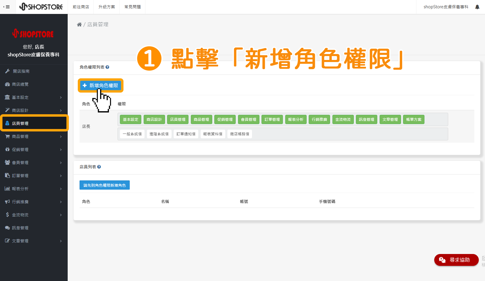Click the home icon in breadcrumb
Screen dimensions: 485x281
(79, 24)
